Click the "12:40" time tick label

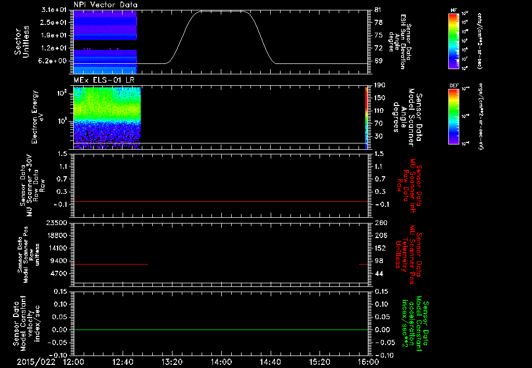123,362
